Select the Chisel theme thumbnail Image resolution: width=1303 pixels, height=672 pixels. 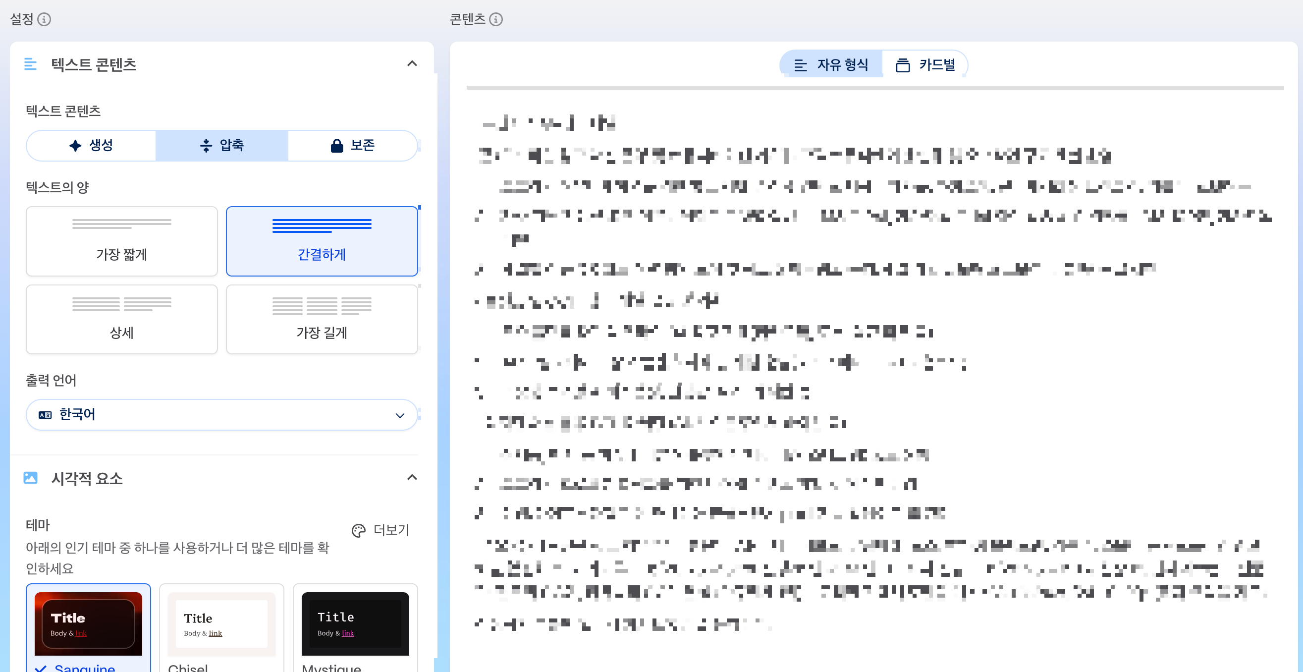[x=221, y=623]
